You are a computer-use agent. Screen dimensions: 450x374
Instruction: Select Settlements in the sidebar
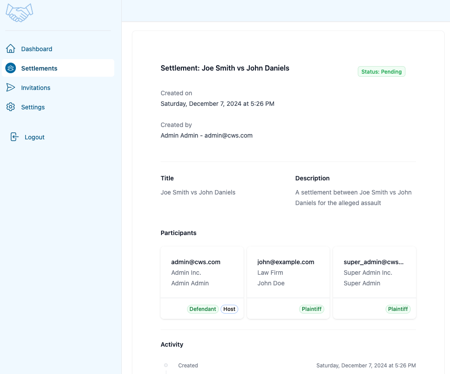[39, 68]
